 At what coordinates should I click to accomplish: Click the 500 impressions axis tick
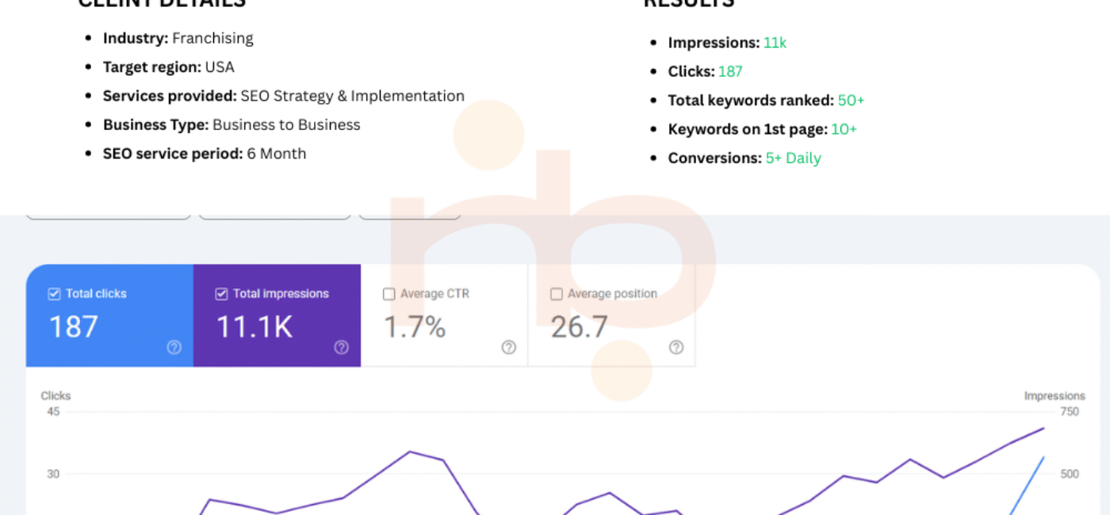pos(1070,474)
